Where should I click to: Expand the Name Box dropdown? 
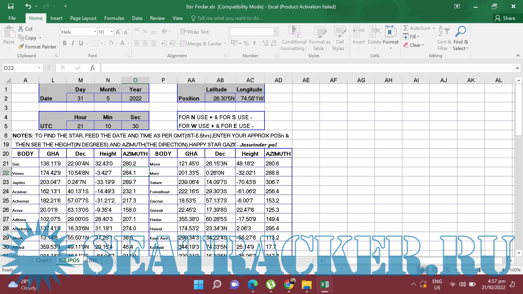(39, 68)
